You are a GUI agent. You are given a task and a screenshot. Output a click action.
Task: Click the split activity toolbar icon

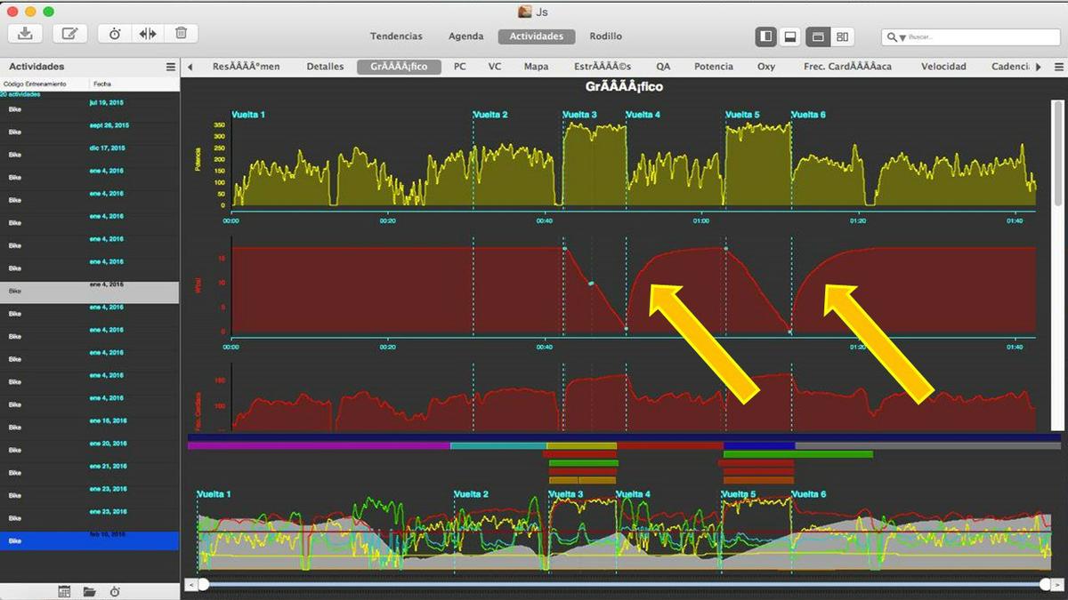click(148, 34)
